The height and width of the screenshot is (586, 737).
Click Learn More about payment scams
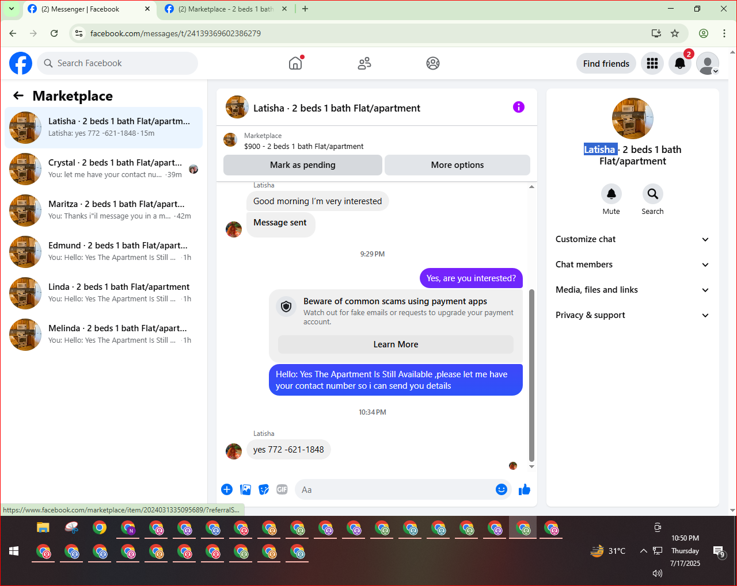pos(396,344)
